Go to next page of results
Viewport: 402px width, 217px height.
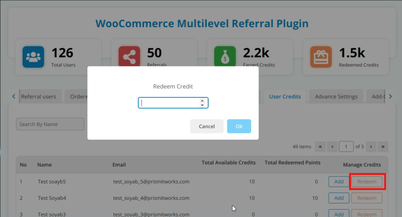pyautogui.click(x=371, y=147)
